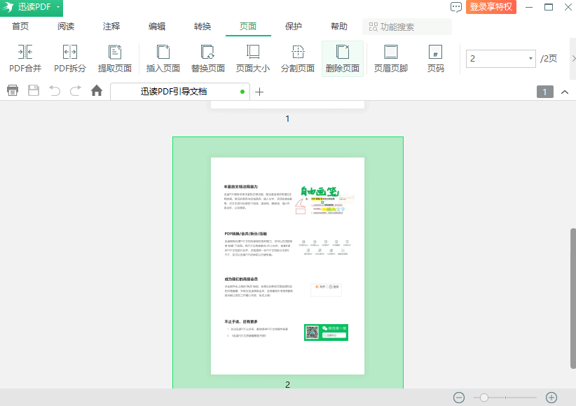Click the 页码 page number tool
Image resolution: width=576 pixels, height=406 pixels.
[436, 58]
